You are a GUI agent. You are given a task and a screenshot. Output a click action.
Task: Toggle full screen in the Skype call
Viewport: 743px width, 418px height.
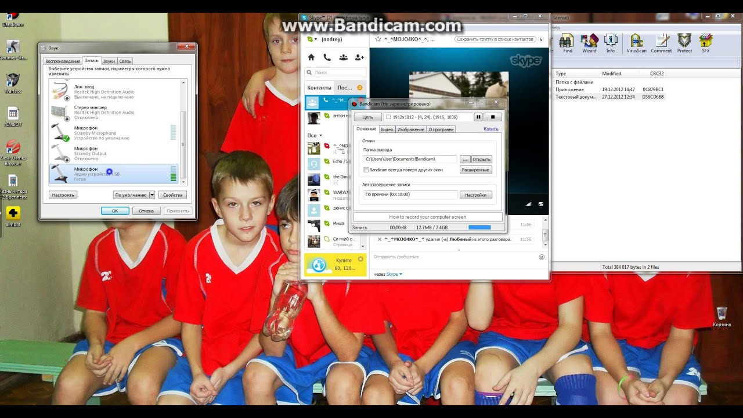tap(541, 204)
